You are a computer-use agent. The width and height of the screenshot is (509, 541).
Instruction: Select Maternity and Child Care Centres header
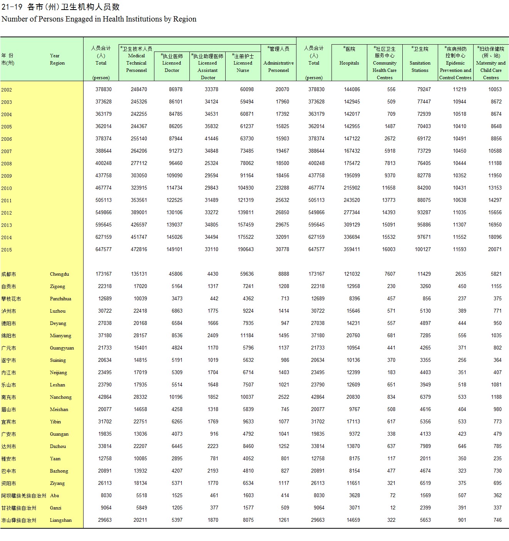[491, 70]
